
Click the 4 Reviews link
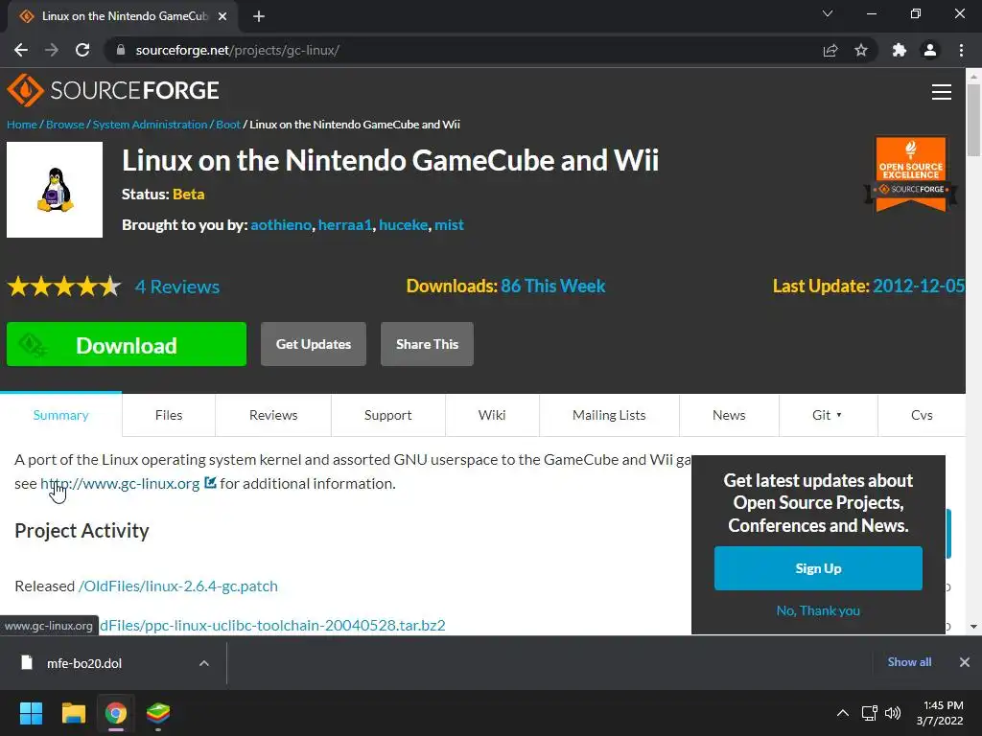click(177, 287)
